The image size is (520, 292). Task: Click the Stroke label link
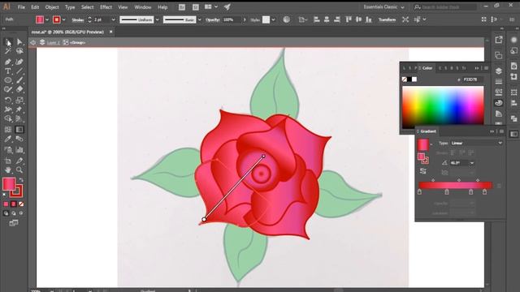coord(78,19)
